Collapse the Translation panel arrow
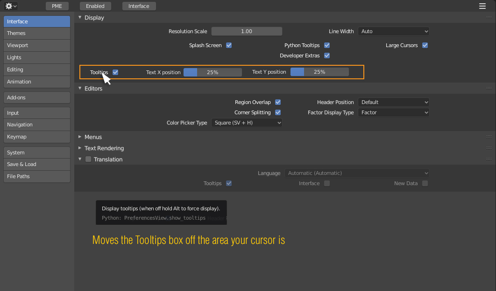496x291 pixels. click(80, 159)
